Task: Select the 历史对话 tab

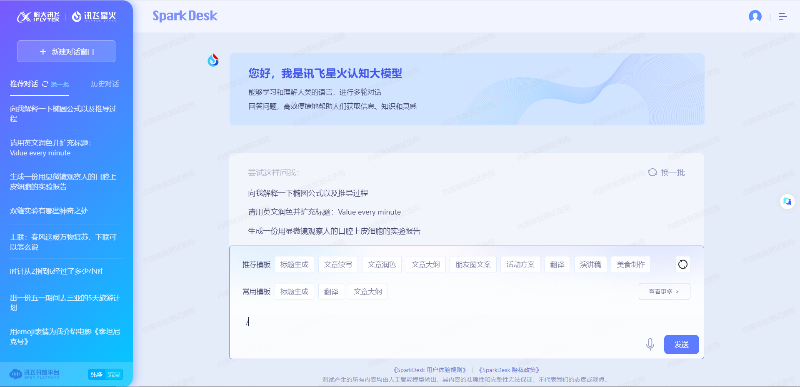Action: pos(105,84)
